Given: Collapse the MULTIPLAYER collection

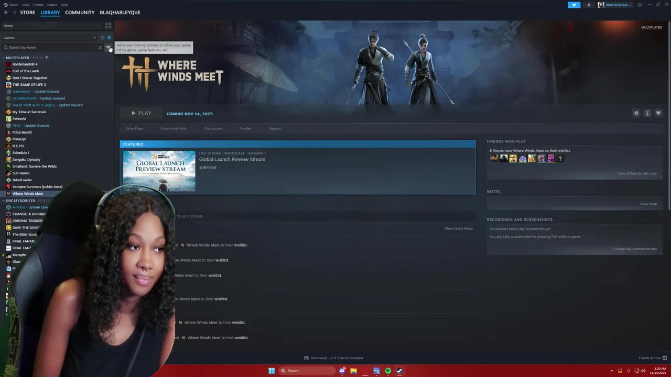Looking at the screenshot, I should coord(4,58).
